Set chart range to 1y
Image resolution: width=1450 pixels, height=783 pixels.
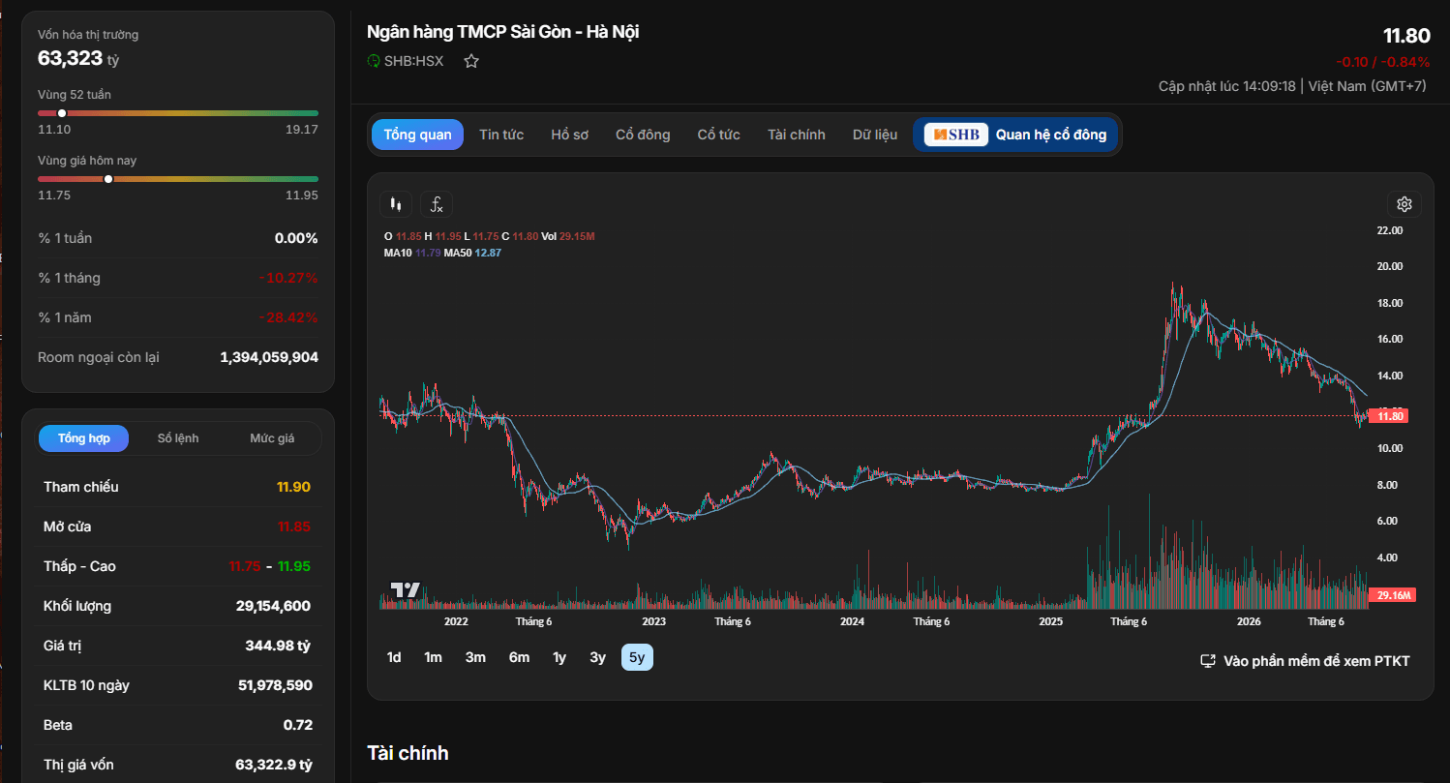tap(559, 657)
